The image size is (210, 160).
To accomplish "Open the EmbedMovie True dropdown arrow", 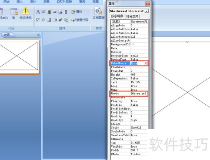I will [x=146, y=63].
